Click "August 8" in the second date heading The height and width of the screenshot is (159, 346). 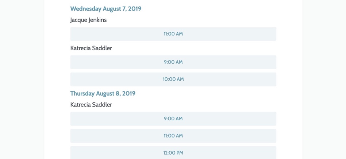[108, 93]
